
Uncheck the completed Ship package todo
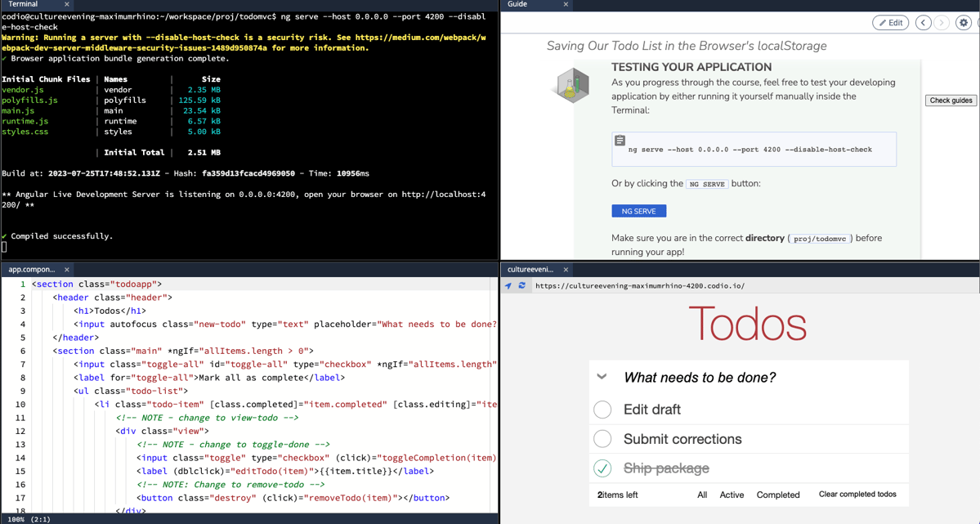point(602,468)
